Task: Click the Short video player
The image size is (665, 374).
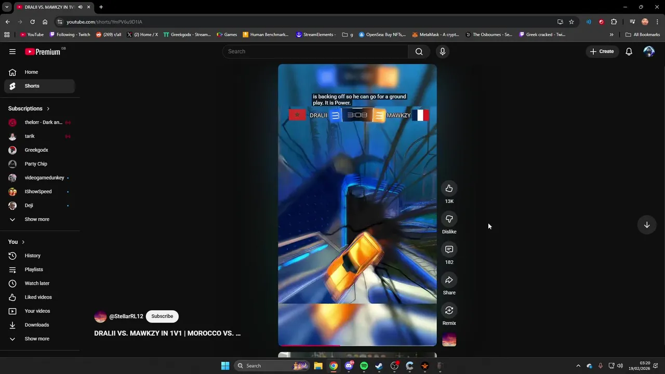Action: pos(357,205)
